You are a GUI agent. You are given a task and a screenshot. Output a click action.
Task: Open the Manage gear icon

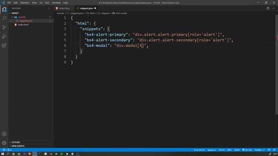coord(4,143)
